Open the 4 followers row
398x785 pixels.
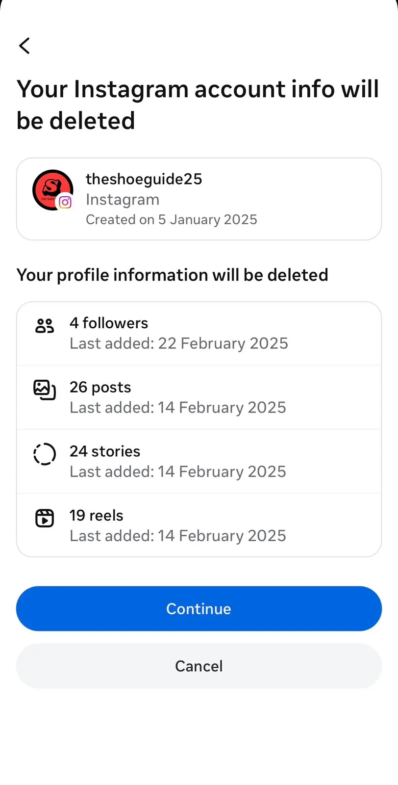(x=199, y=334)
